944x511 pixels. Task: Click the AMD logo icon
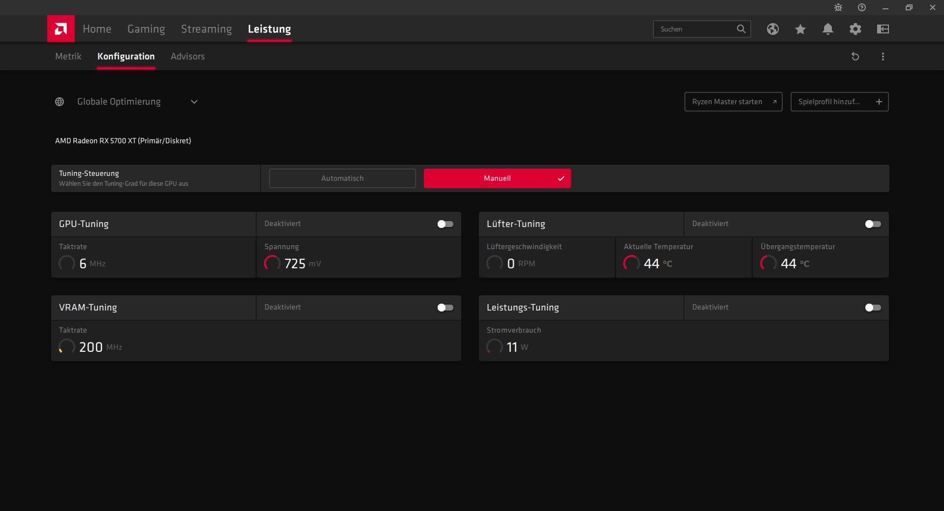[61, 28]
